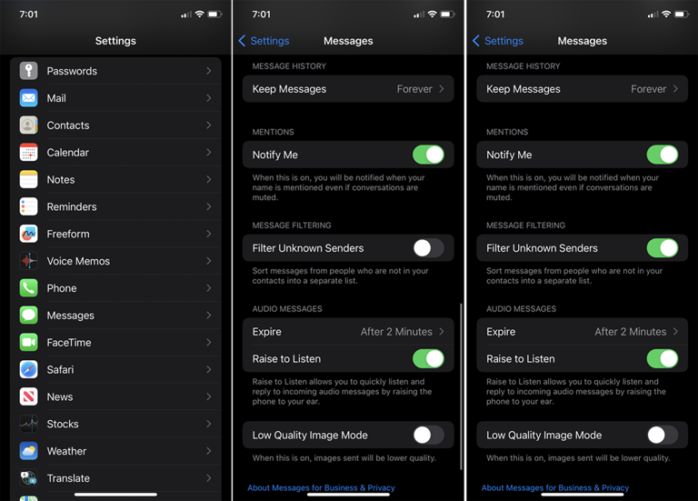698x501 pixels.
Task: Tap the Weather app icon
Action: [28, 451]
